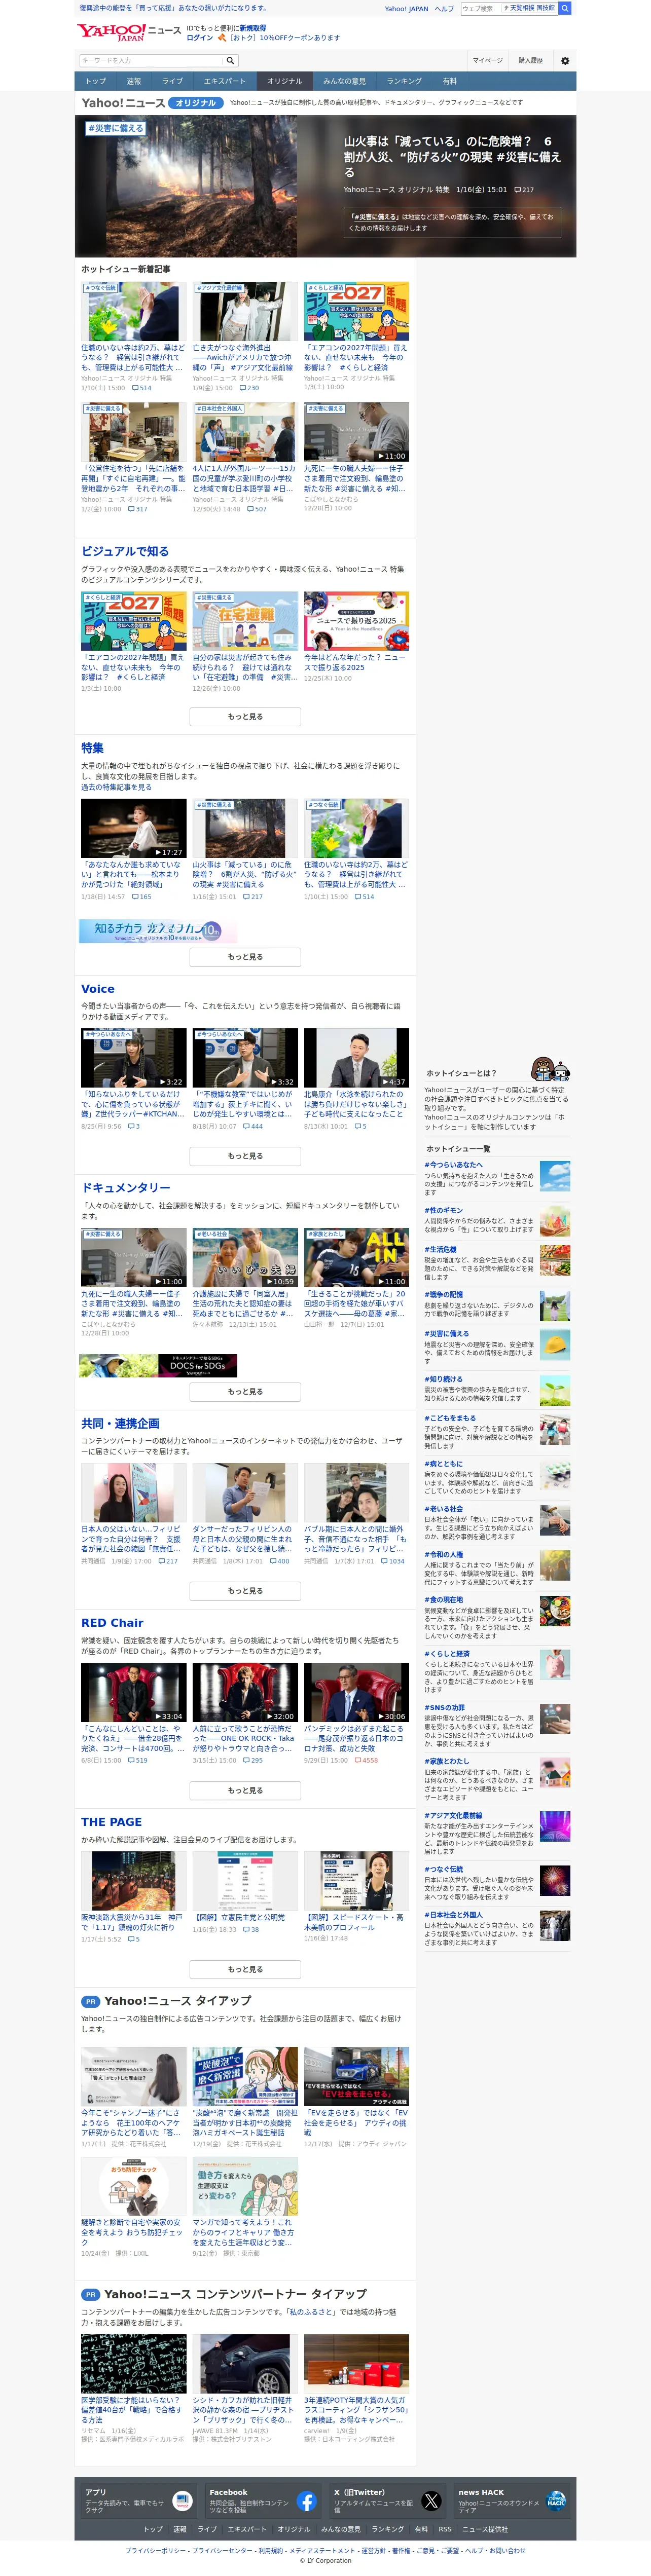Select the 速報 navigation tab
651x2576 pixels.
click(x=134, y=81)
